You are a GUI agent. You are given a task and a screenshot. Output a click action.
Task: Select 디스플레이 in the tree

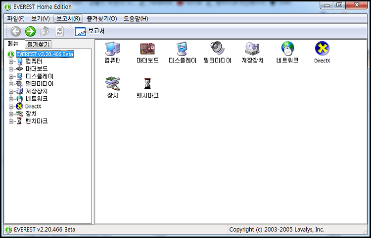coord(40,76)
